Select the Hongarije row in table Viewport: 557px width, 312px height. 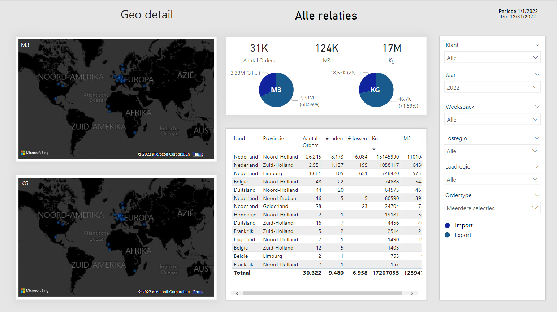pos(327,214)
